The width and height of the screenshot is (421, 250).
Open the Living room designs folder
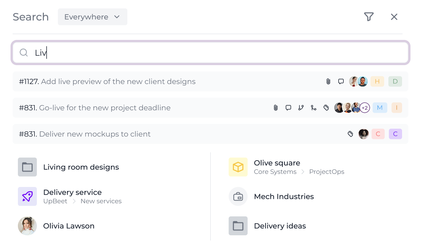(x=81, y=167)
